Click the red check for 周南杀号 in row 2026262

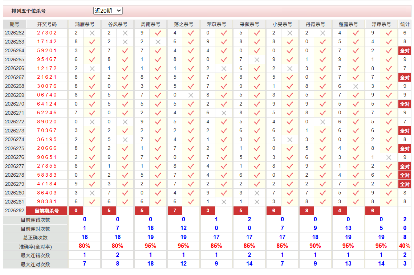[x=158, y=33]
